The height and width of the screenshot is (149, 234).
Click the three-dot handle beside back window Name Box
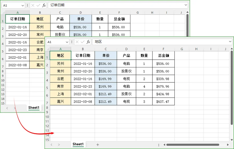pos(27,5)
